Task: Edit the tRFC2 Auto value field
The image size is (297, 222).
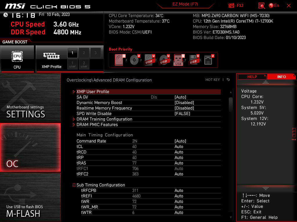Action: [179, 174]
